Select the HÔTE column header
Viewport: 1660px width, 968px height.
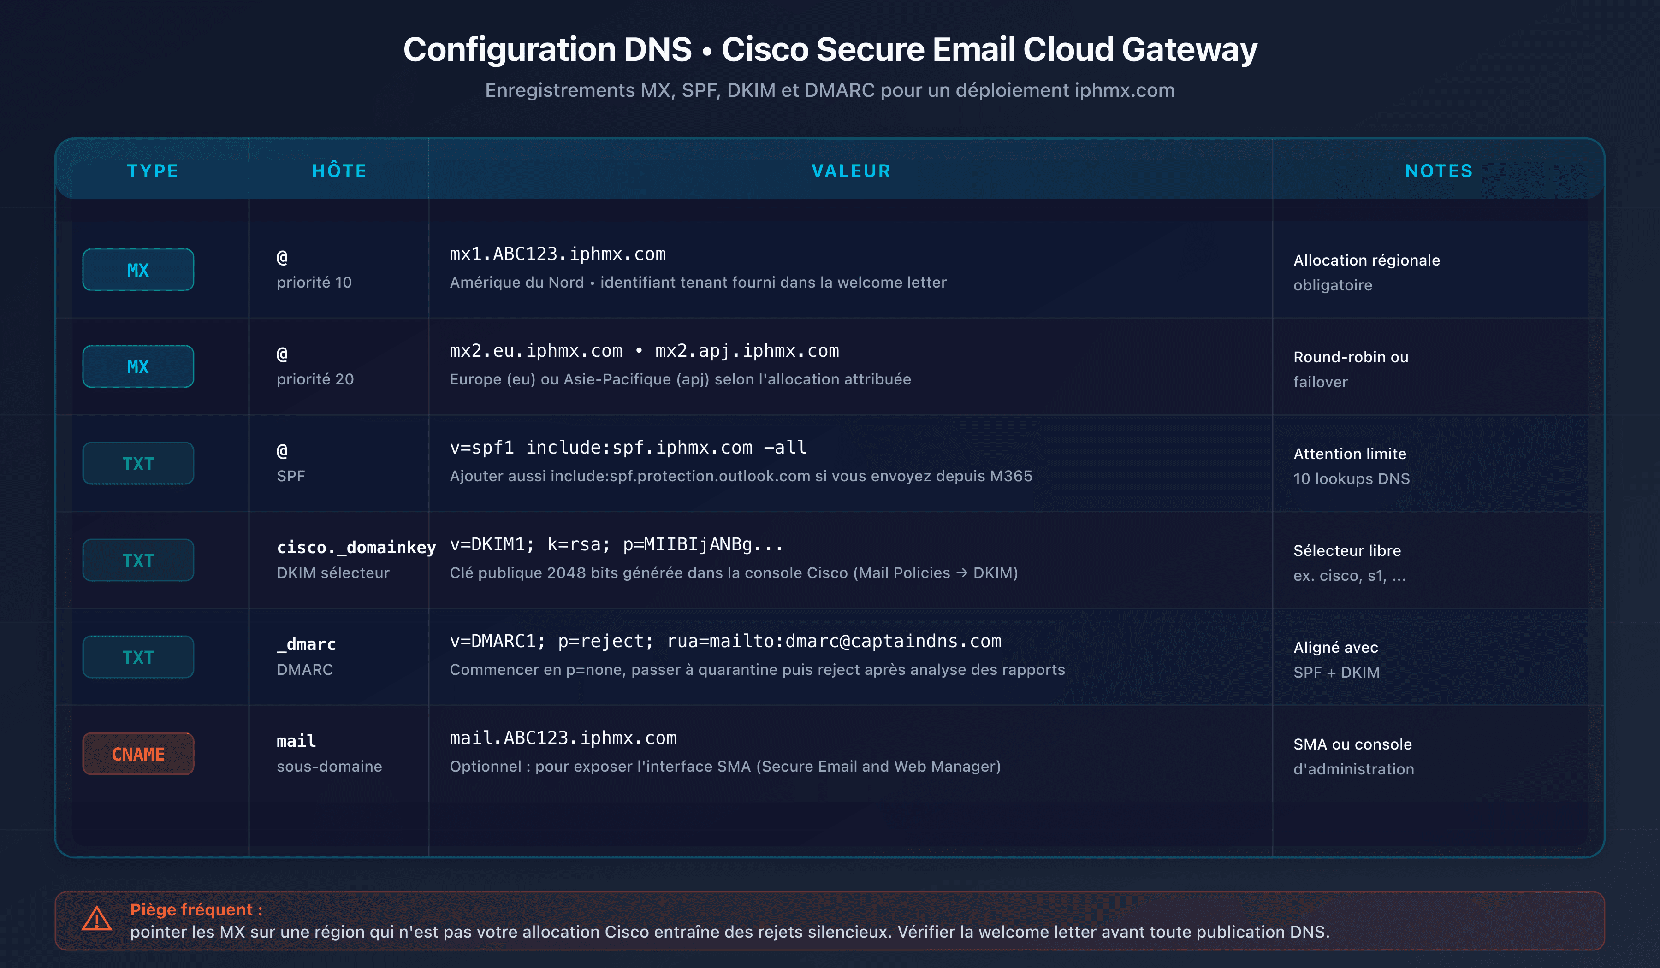[338, 171]
